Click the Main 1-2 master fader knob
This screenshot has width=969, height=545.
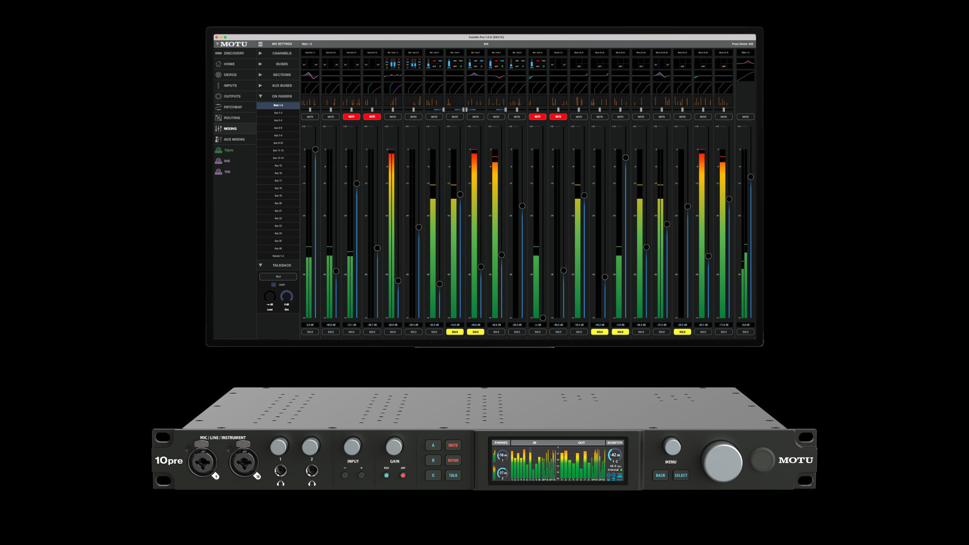[751, 177]
